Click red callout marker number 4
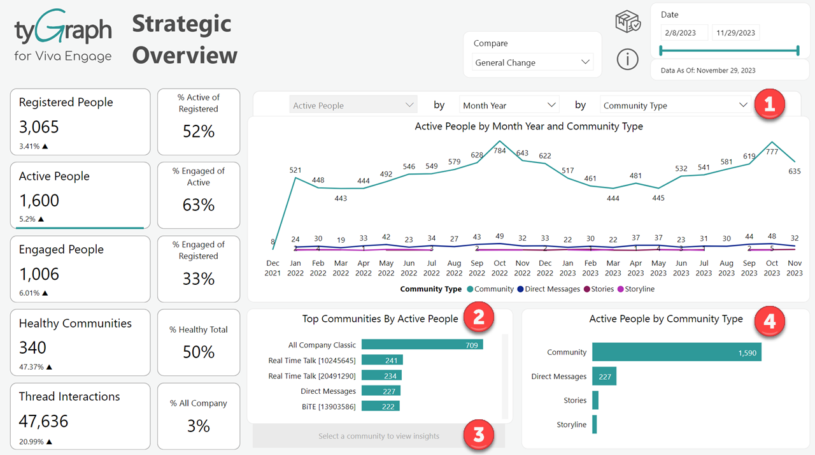 pyautogui.click(x=769, y=321)
